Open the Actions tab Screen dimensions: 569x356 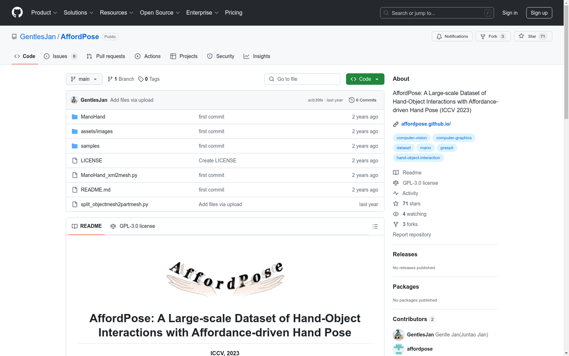tap(148, 56)
